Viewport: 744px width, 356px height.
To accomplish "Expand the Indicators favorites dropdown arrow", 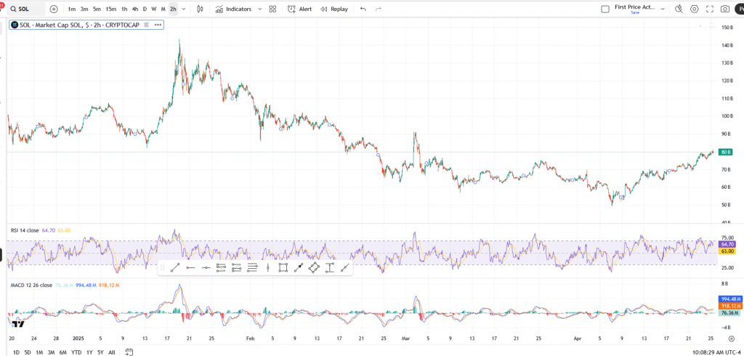I will [x=259, y=9].
